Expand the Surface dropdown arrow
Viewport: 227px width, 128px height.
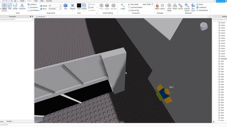pyautogui.click(x=84, y=11)
